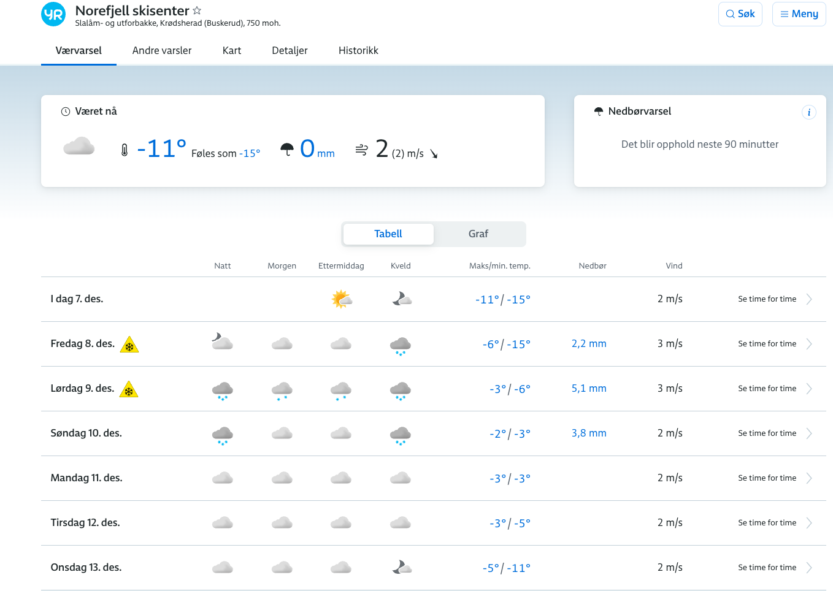This screenshot has width=833, height=591.
Task: Open the Andre varsler tab
Action: (162, 51)
